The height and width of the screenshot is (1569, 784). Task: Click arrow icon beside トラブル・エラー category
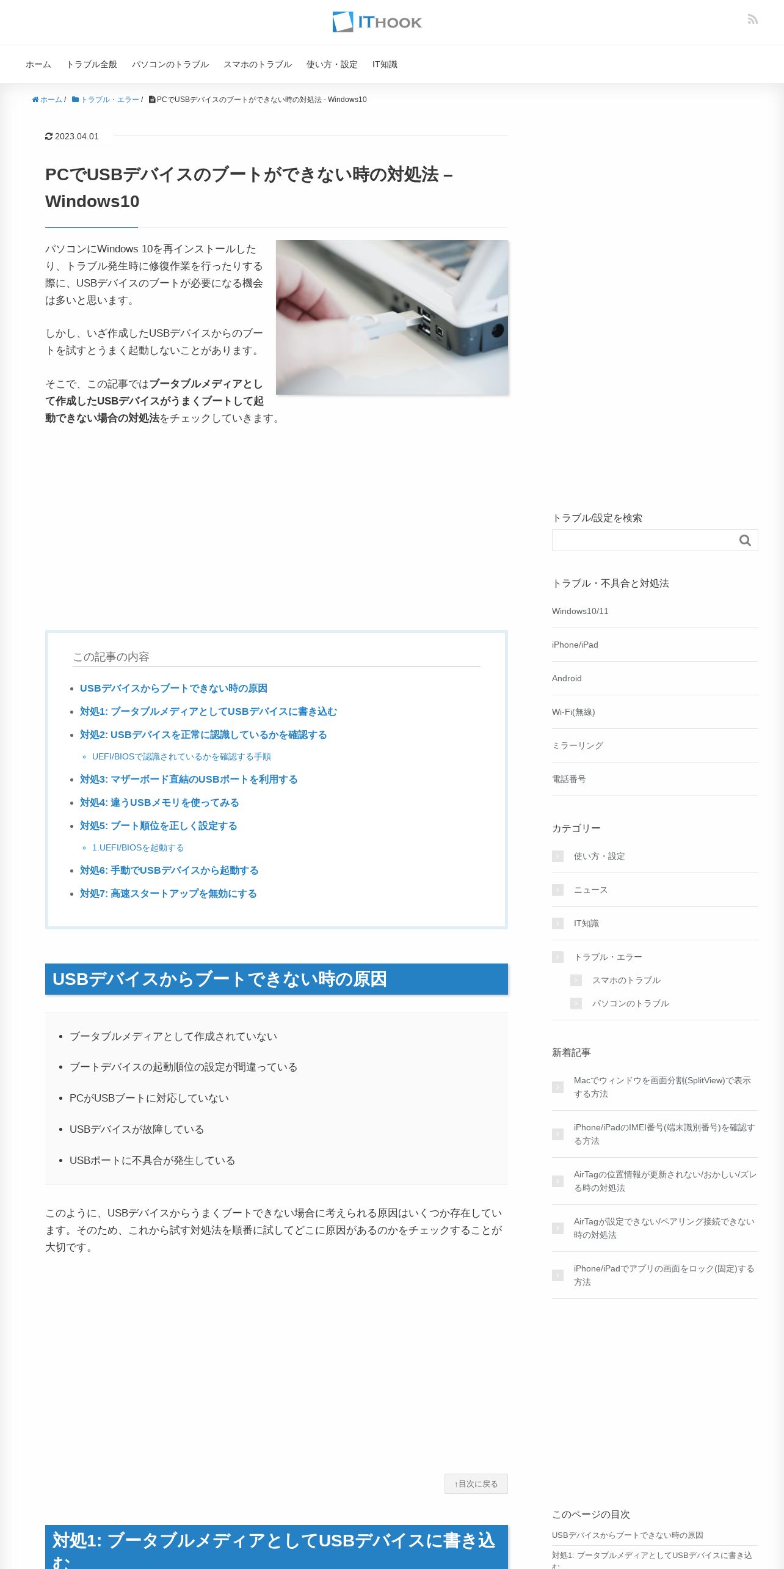557,957
